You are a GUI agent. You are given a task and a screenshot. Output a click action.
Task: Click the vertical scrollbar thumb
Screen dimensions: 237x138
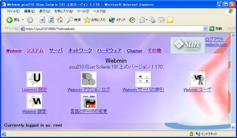click(x=233, y=80)
